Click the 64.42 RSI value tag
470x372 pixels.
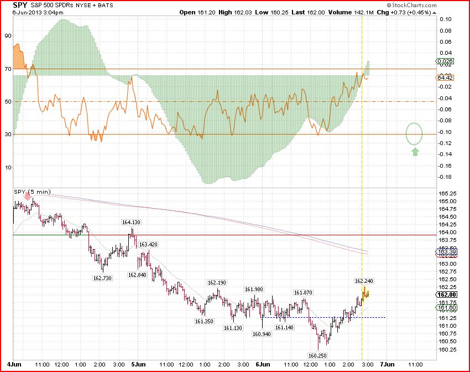pos(445,77)
